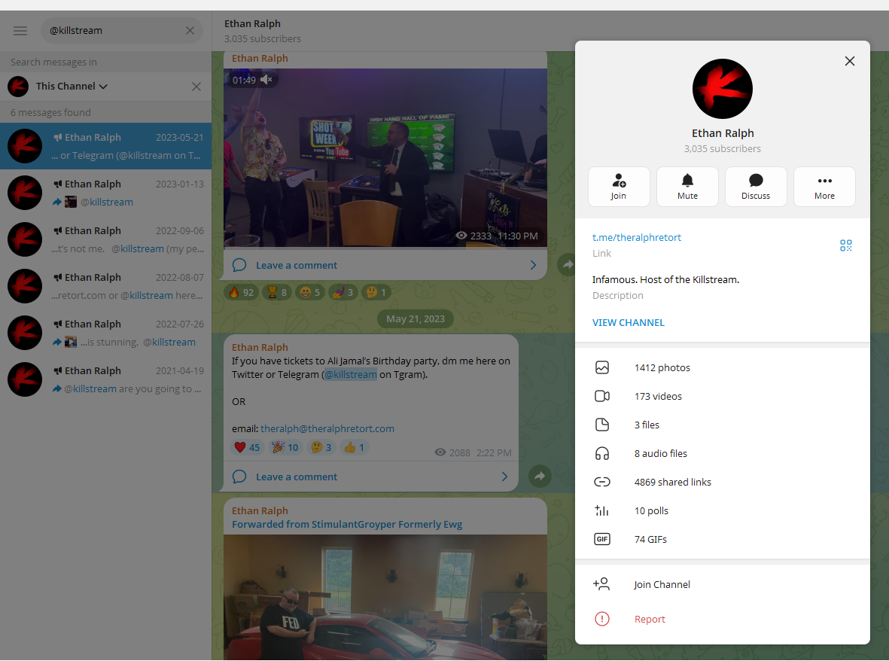Toggle the heart reaction with 45
Viewport: 889px width, 661px height.
point(247,447)
